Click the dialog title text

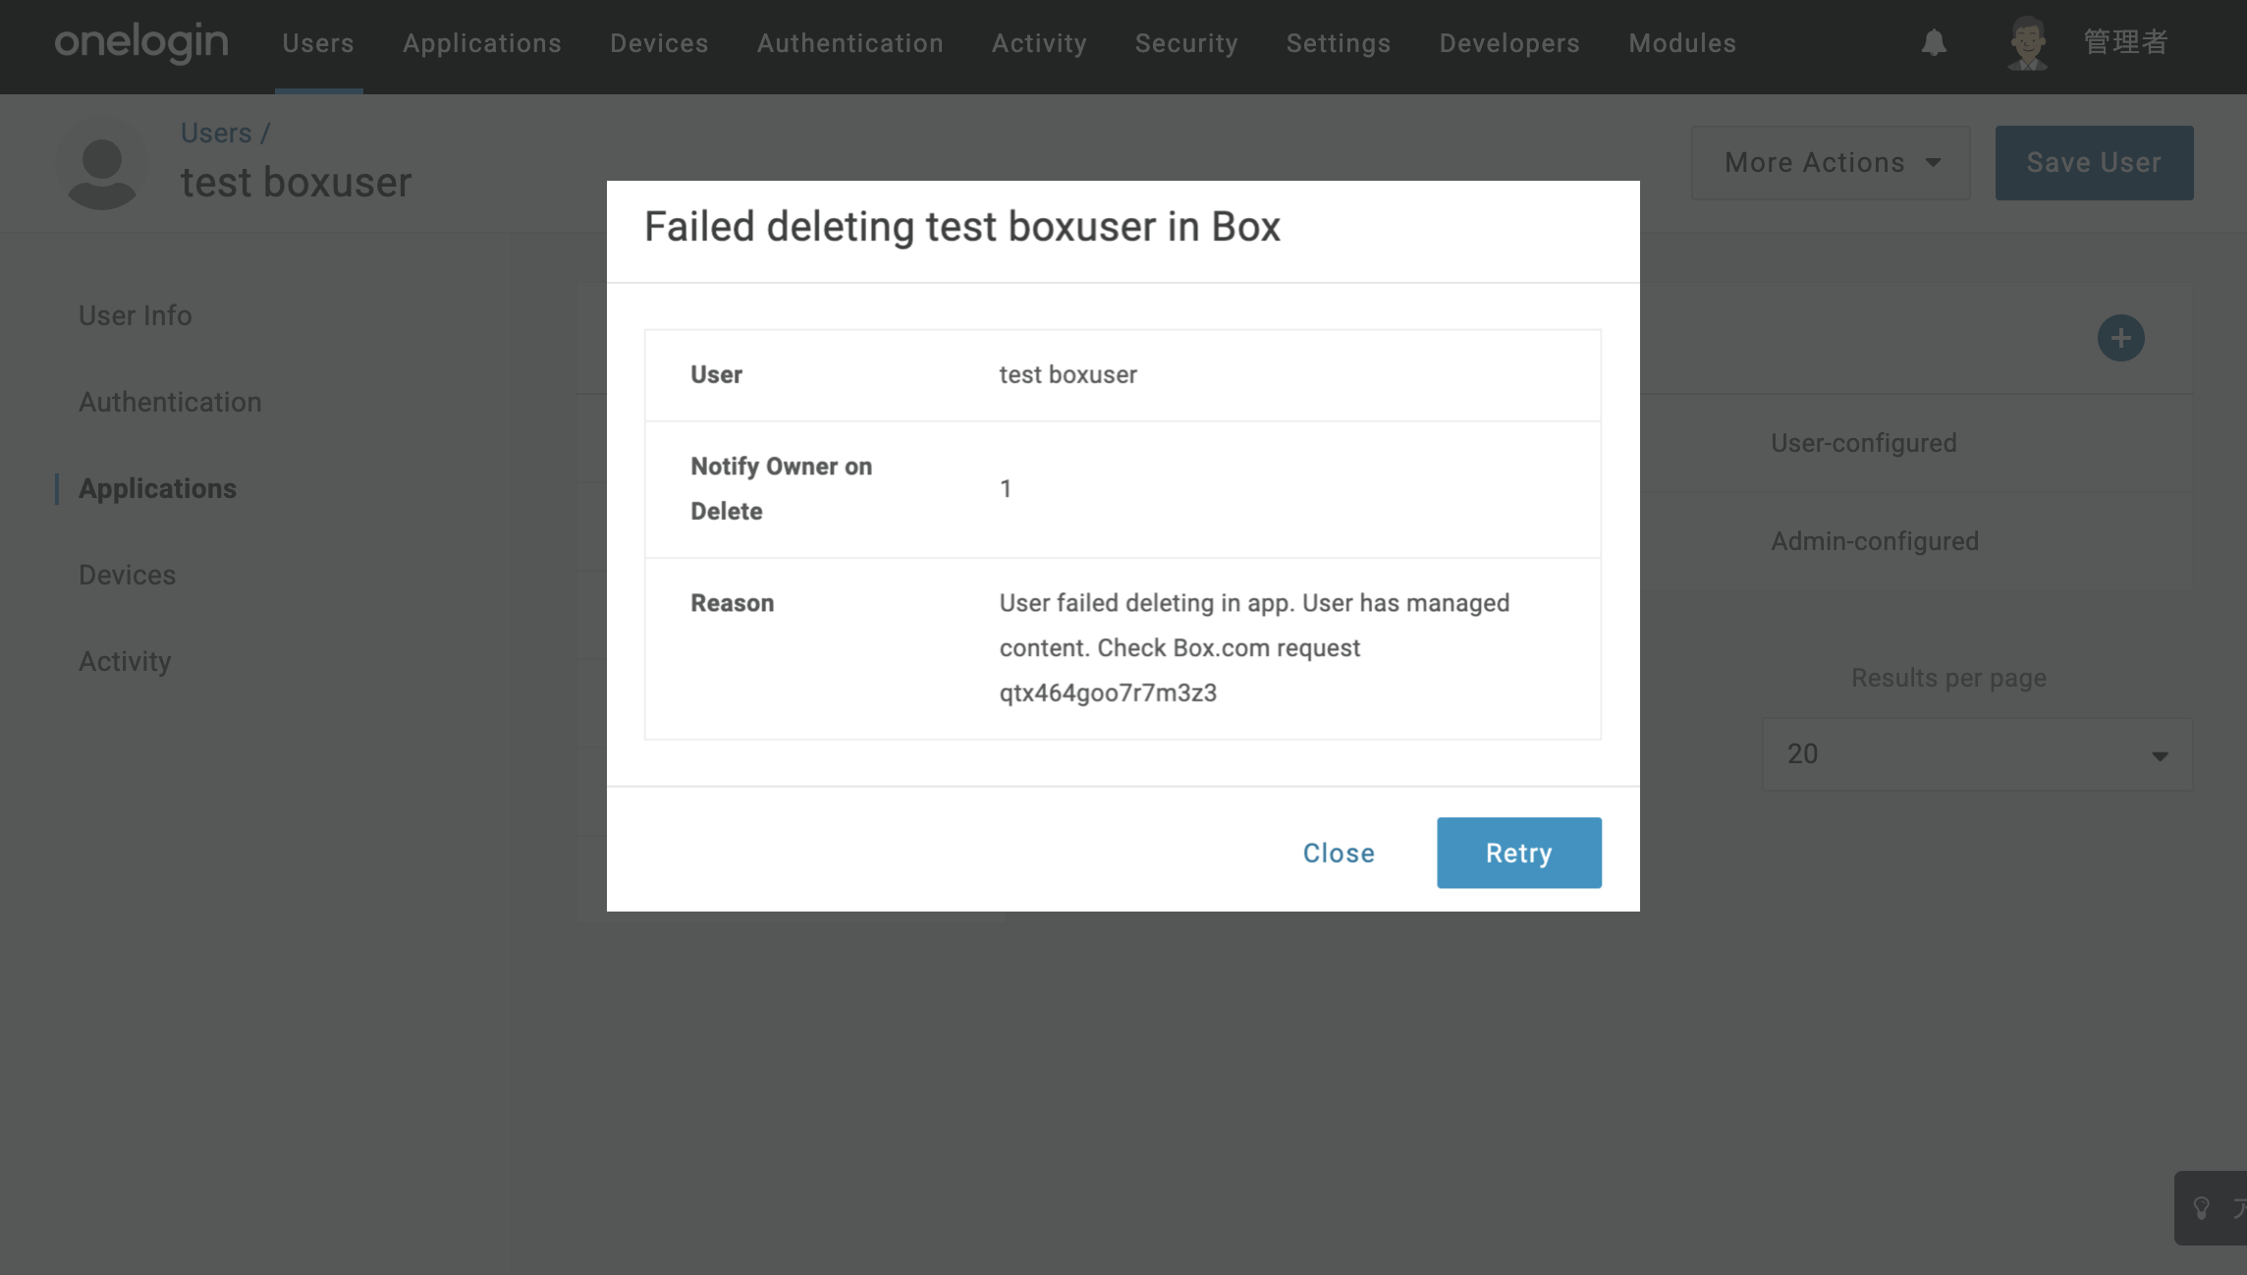click(962, 227)
